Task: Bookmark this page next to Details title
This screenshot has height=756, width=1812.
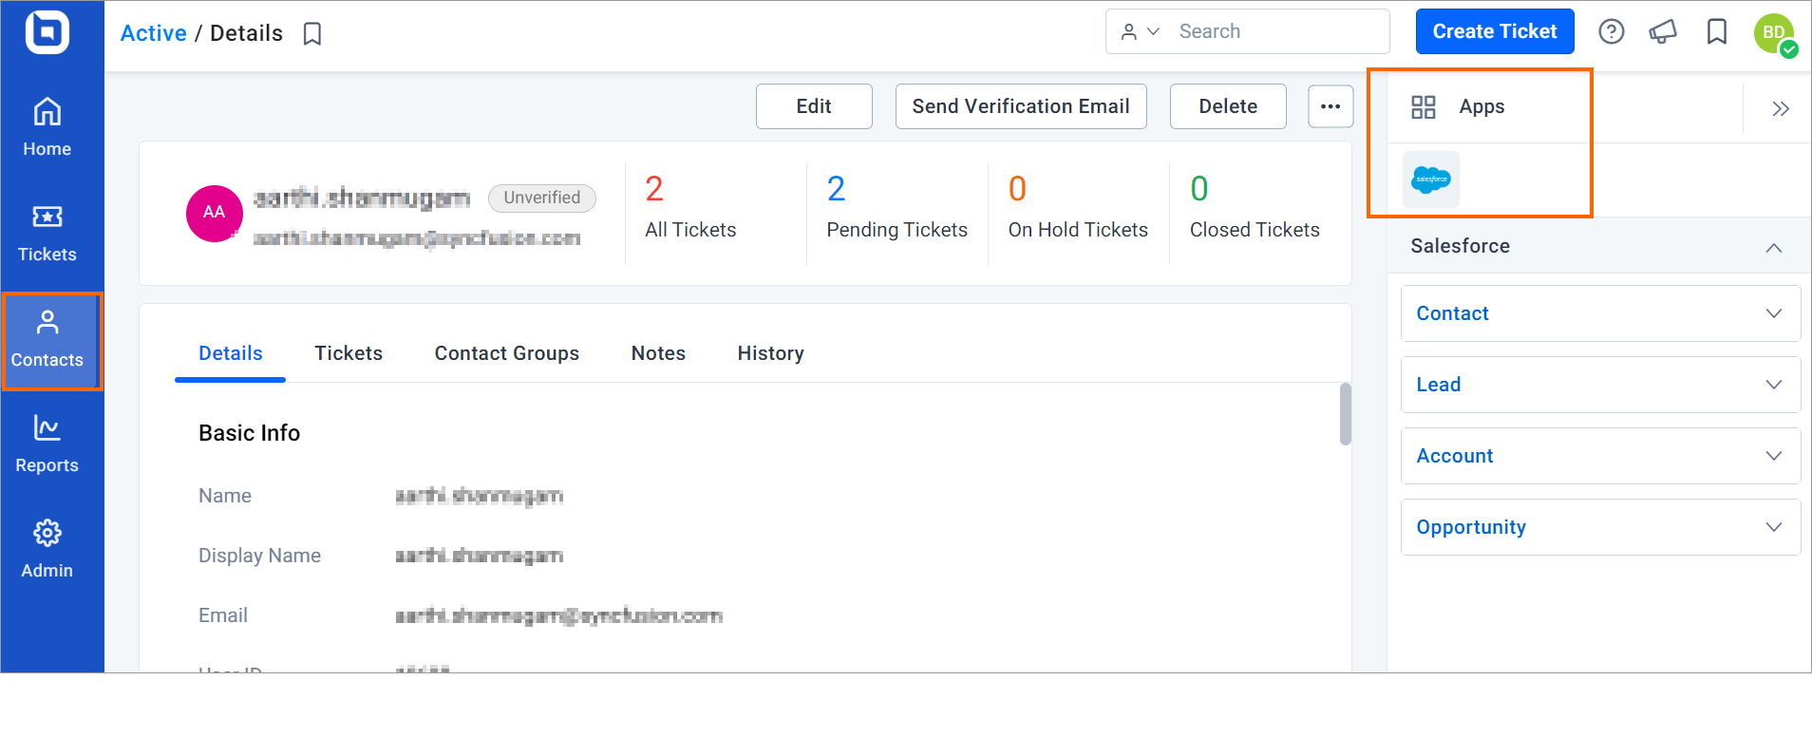Action: pos(312,34)
